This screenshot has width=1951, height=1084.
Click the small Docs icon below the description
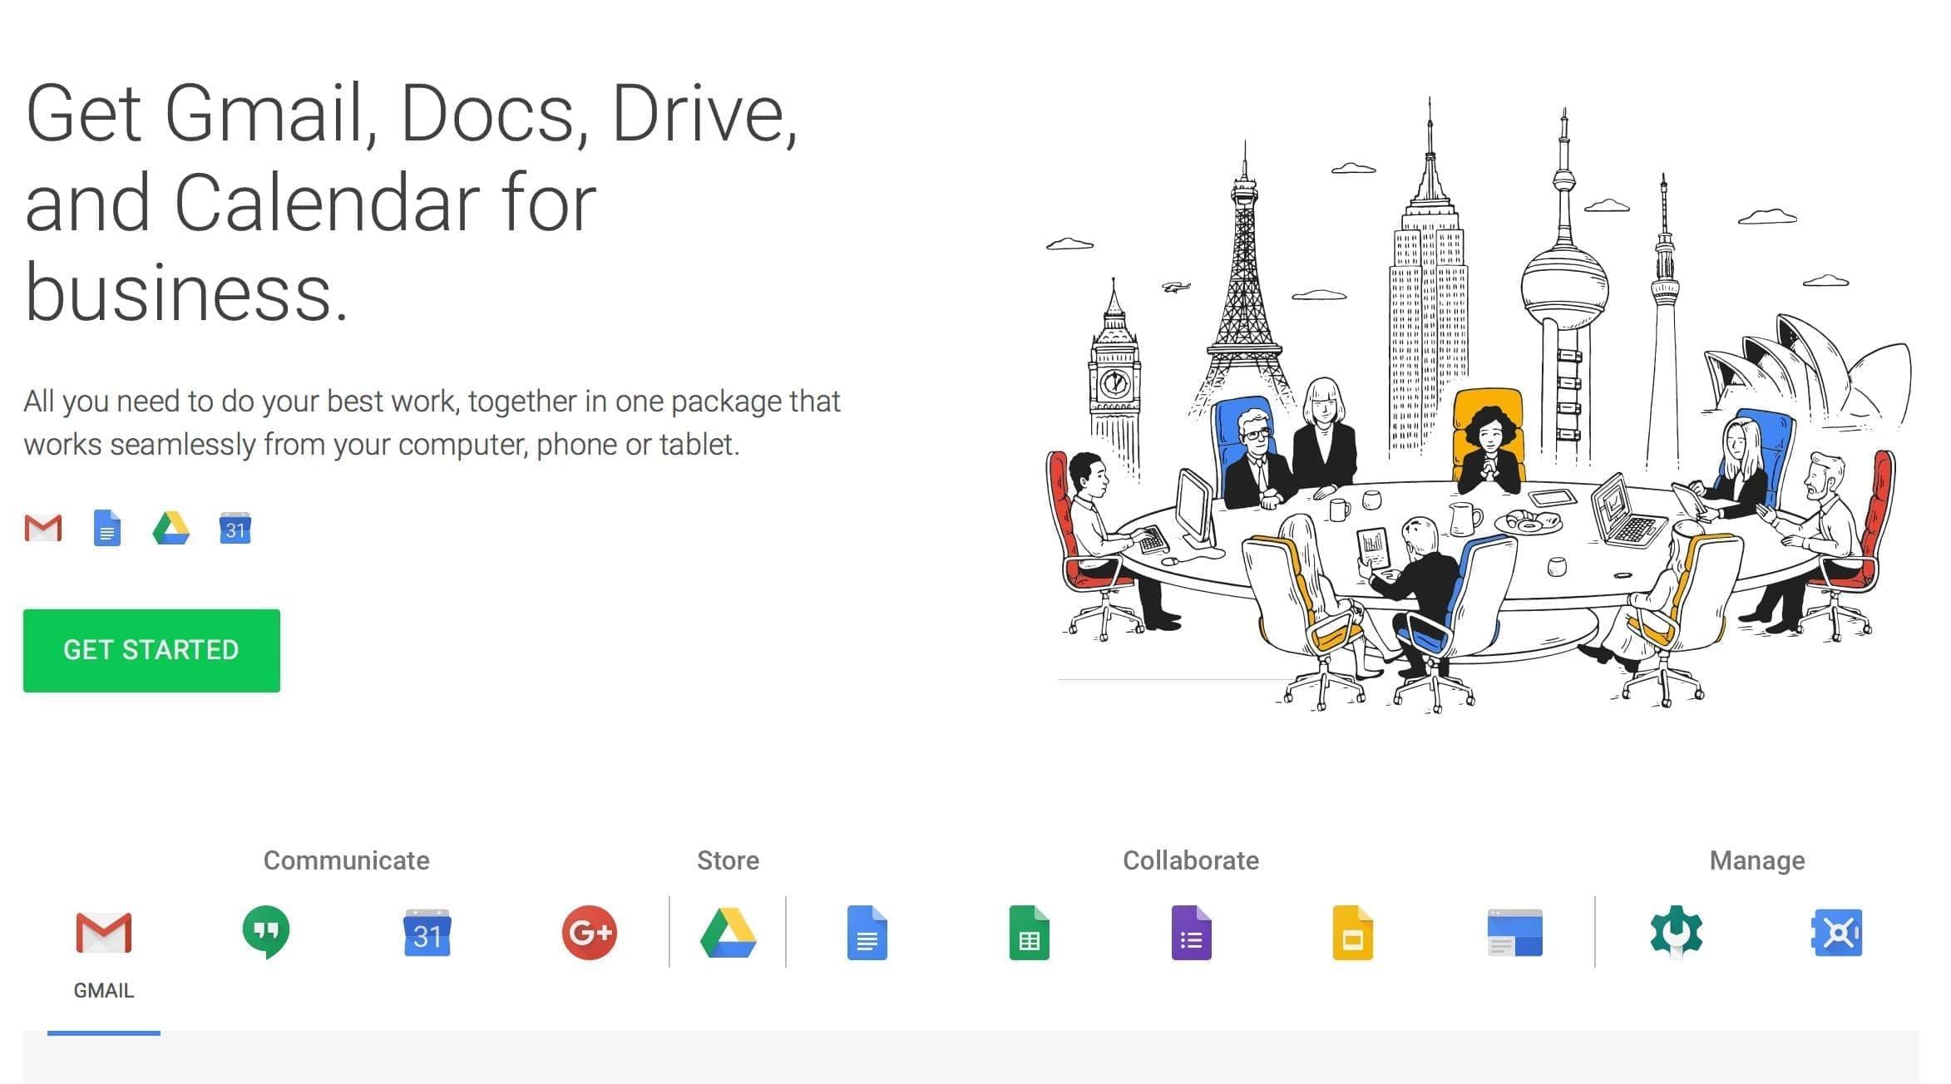click(x=107, y=529)
